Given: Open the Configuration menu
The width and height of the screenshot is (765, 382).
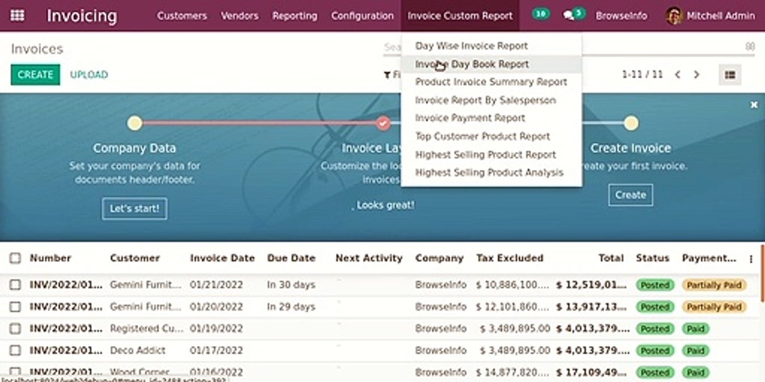Looking at the screenshot, I should [362, 16].
